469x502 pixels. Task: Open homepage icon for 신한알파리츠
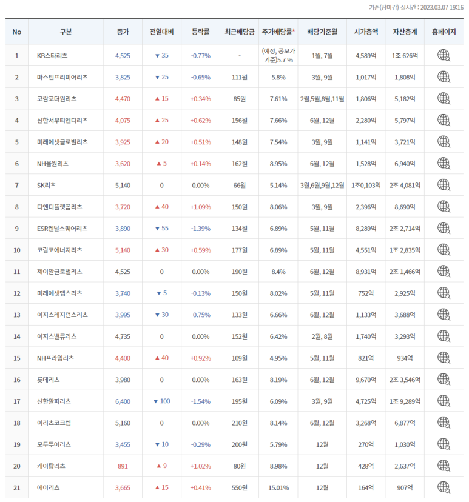click(x=444, y=401)
